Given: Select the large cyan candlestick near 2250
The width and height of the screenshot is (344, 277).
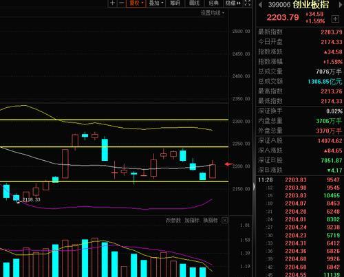Looking at the screenshot, I should pyautogui.click(x=105, y=149).
